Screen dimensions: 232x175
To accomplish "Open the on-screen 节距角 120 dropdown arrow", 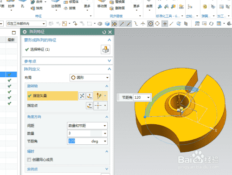I will 148,97.
